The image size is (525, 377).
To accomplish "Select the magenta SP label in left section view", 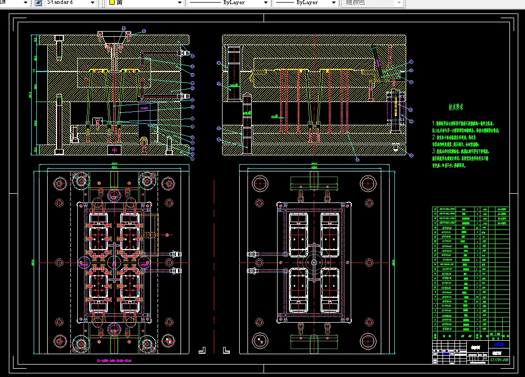I will coord(144,108).
